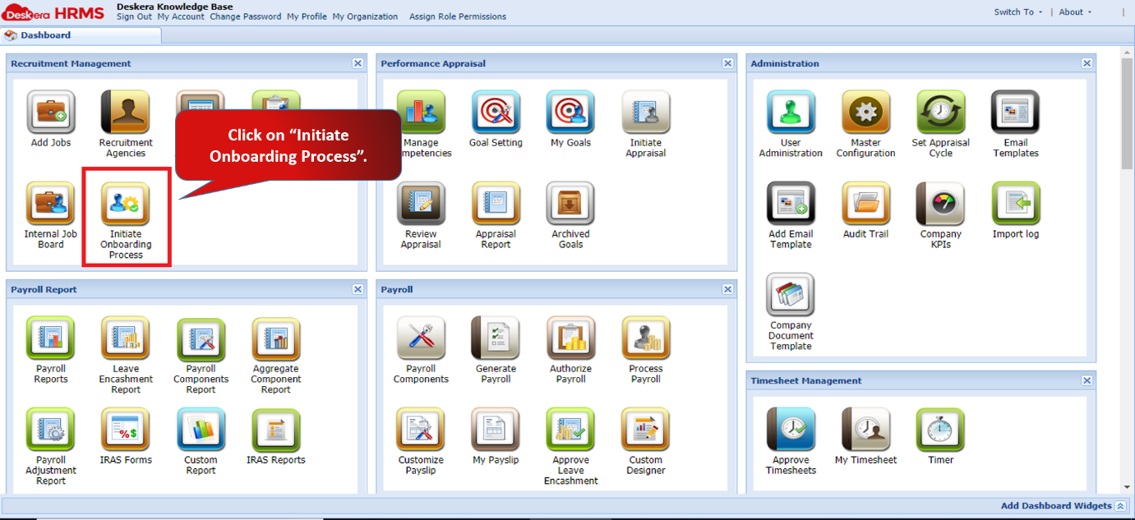Open Email Templates
This screenshot has width=1135, height=520.
pos(1016,112)
